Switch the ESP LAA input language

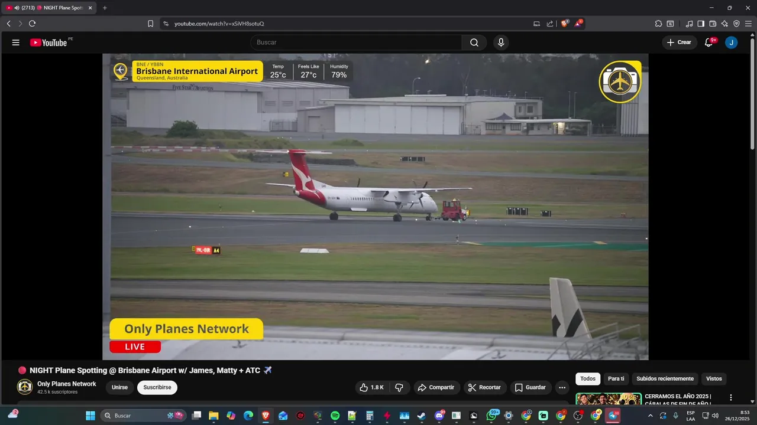pos(691,416)
